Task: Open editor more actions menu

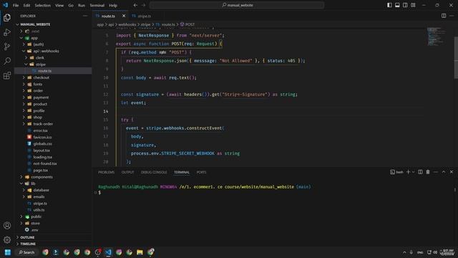Action: [452, 16]
